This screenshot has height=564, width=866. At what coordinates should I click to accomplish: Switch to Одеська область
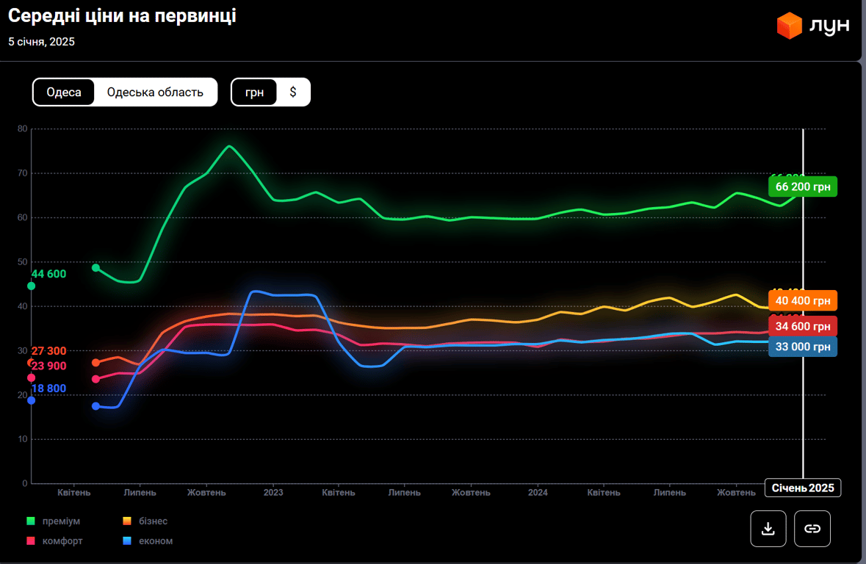tap(155, 93)
